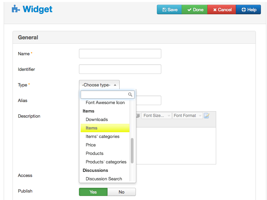Click the green Done button
Screen dimensions: 267x200
[x=194, y=9]
